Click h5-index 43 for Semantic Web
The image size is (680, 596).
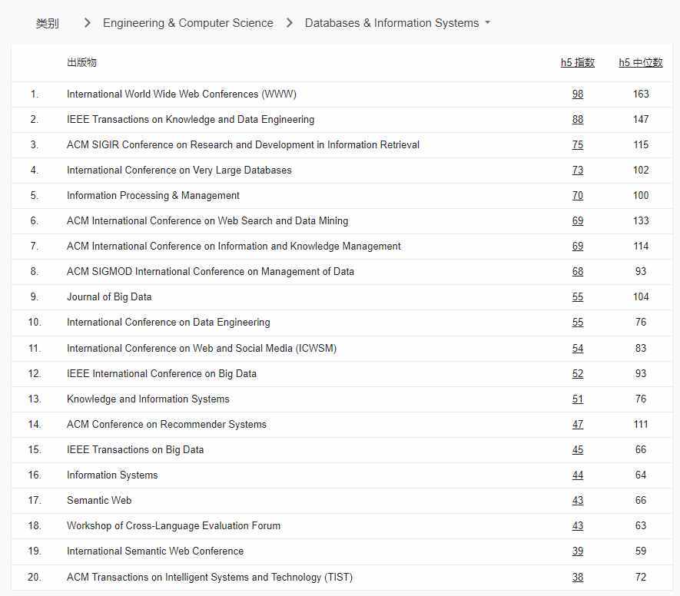pos(577,500)
